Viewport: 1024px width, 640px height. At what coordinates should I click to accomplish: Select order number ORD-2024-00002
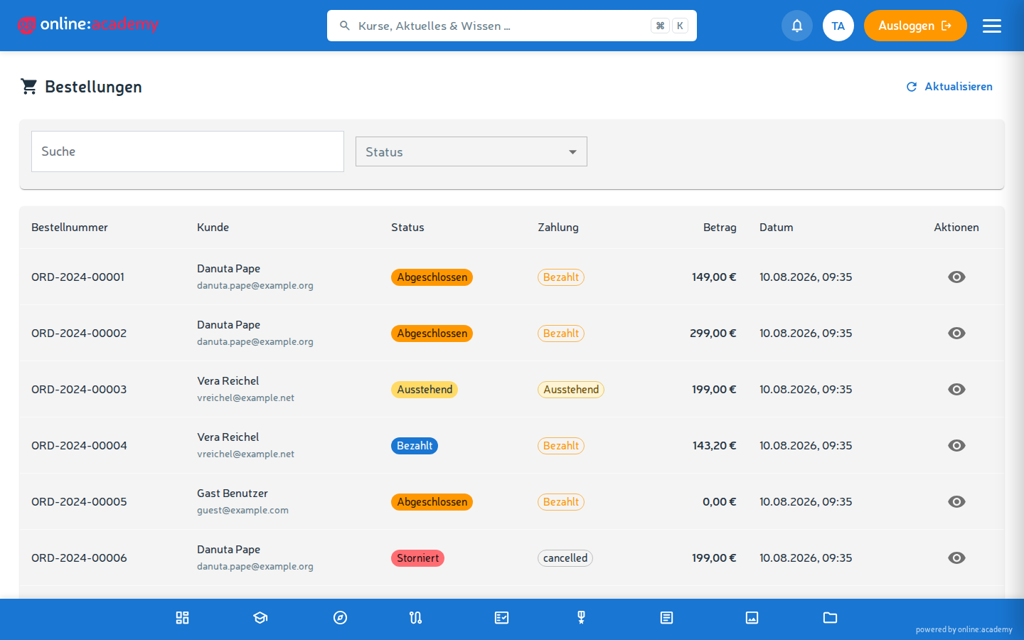click(x=79, y=333)
